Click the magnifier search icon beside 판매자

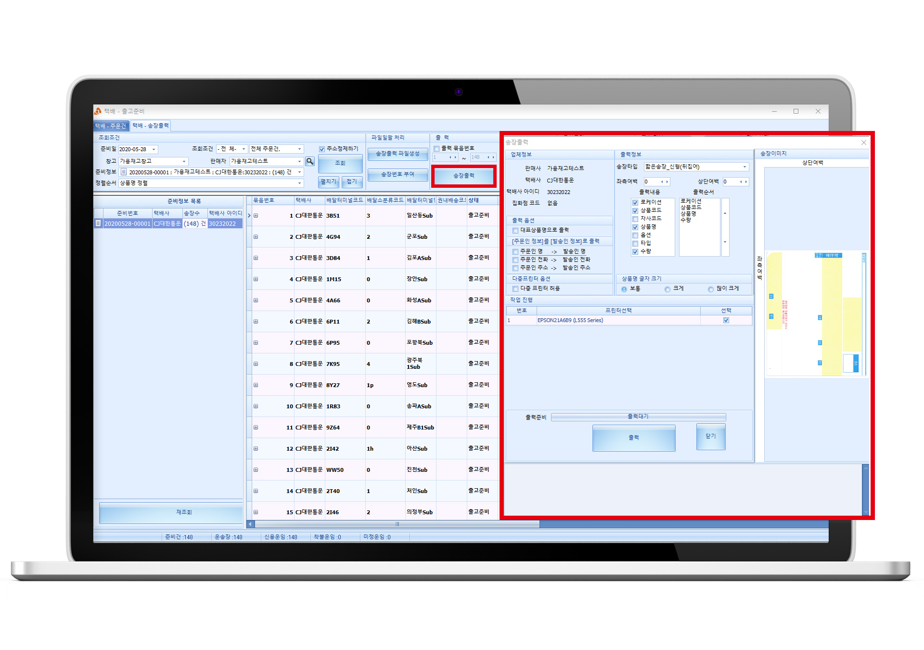[310, 161]
